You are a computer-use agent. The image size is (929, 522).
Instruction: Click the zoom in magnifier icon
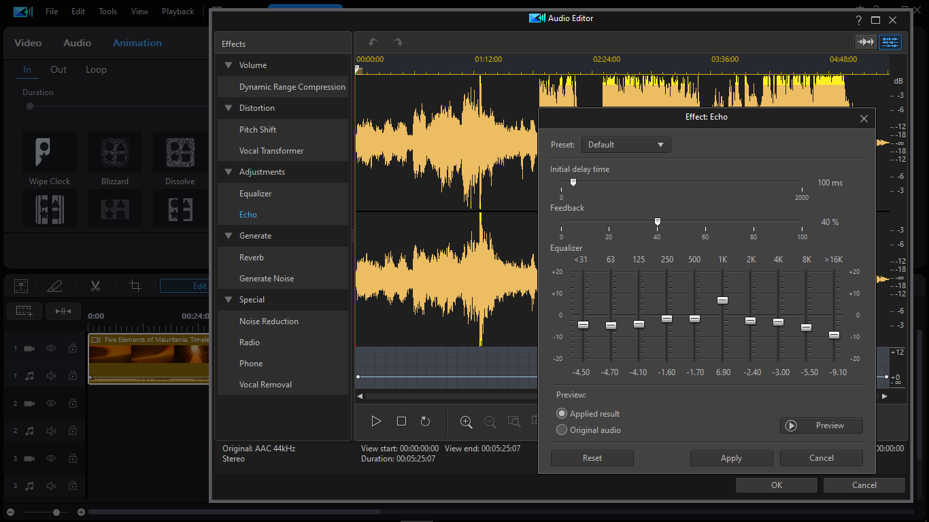point(466,422)
